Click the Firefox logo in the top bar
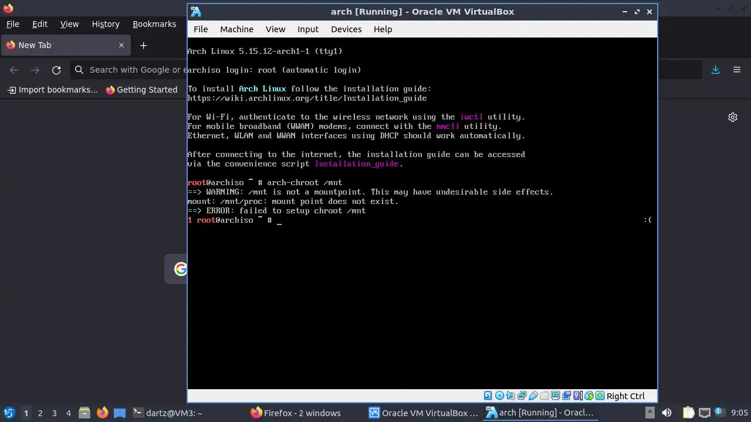This screenshot has height=422, width=751. pos(8,8)
